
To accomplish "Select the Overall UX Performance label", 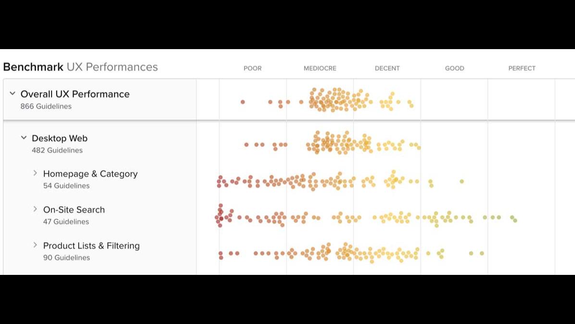I will pos(75,94).
